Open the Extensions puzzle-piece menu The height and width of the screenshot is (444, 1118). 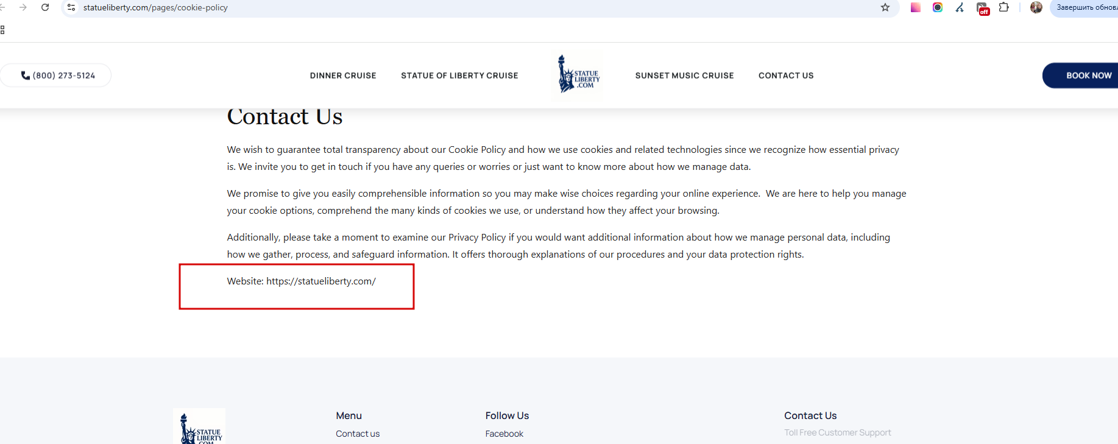pyautogui.click(x=1004, y=7)
